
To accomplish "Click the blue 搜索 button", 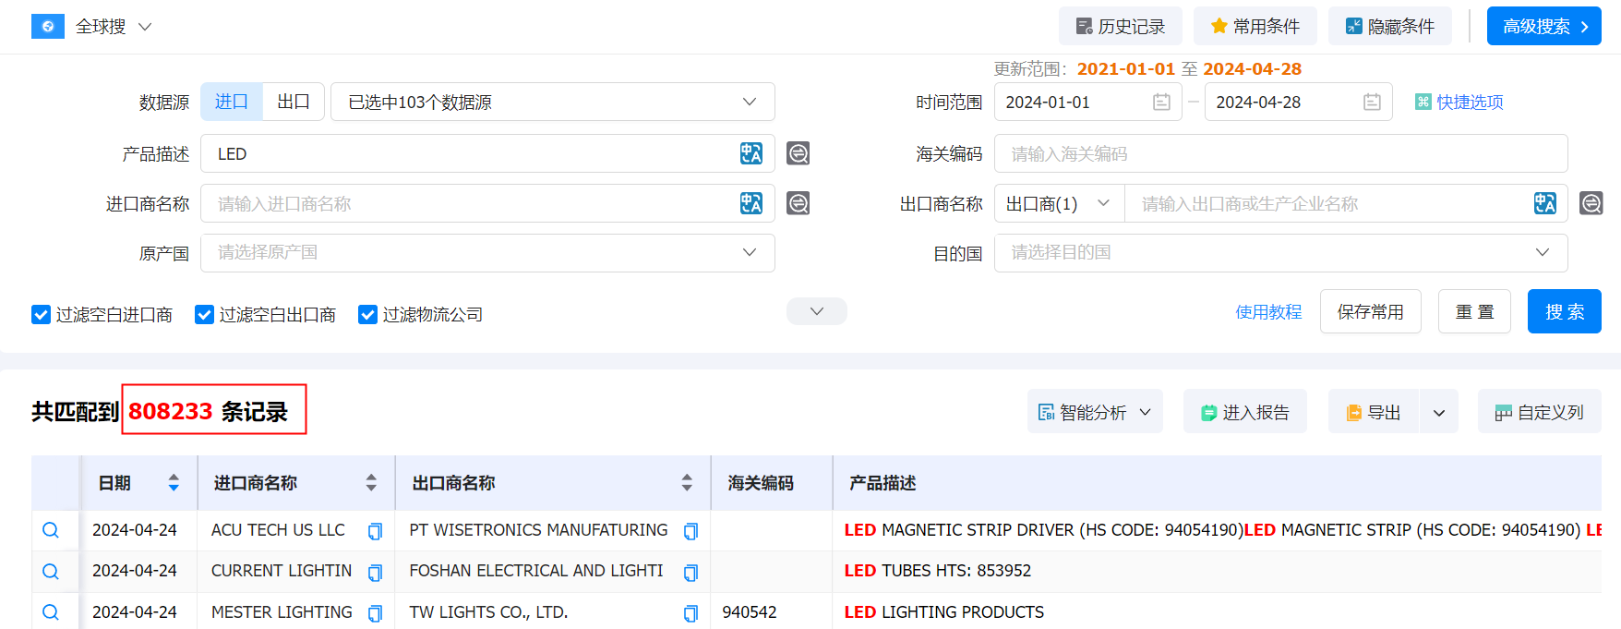I will (x=1564, y=311).
